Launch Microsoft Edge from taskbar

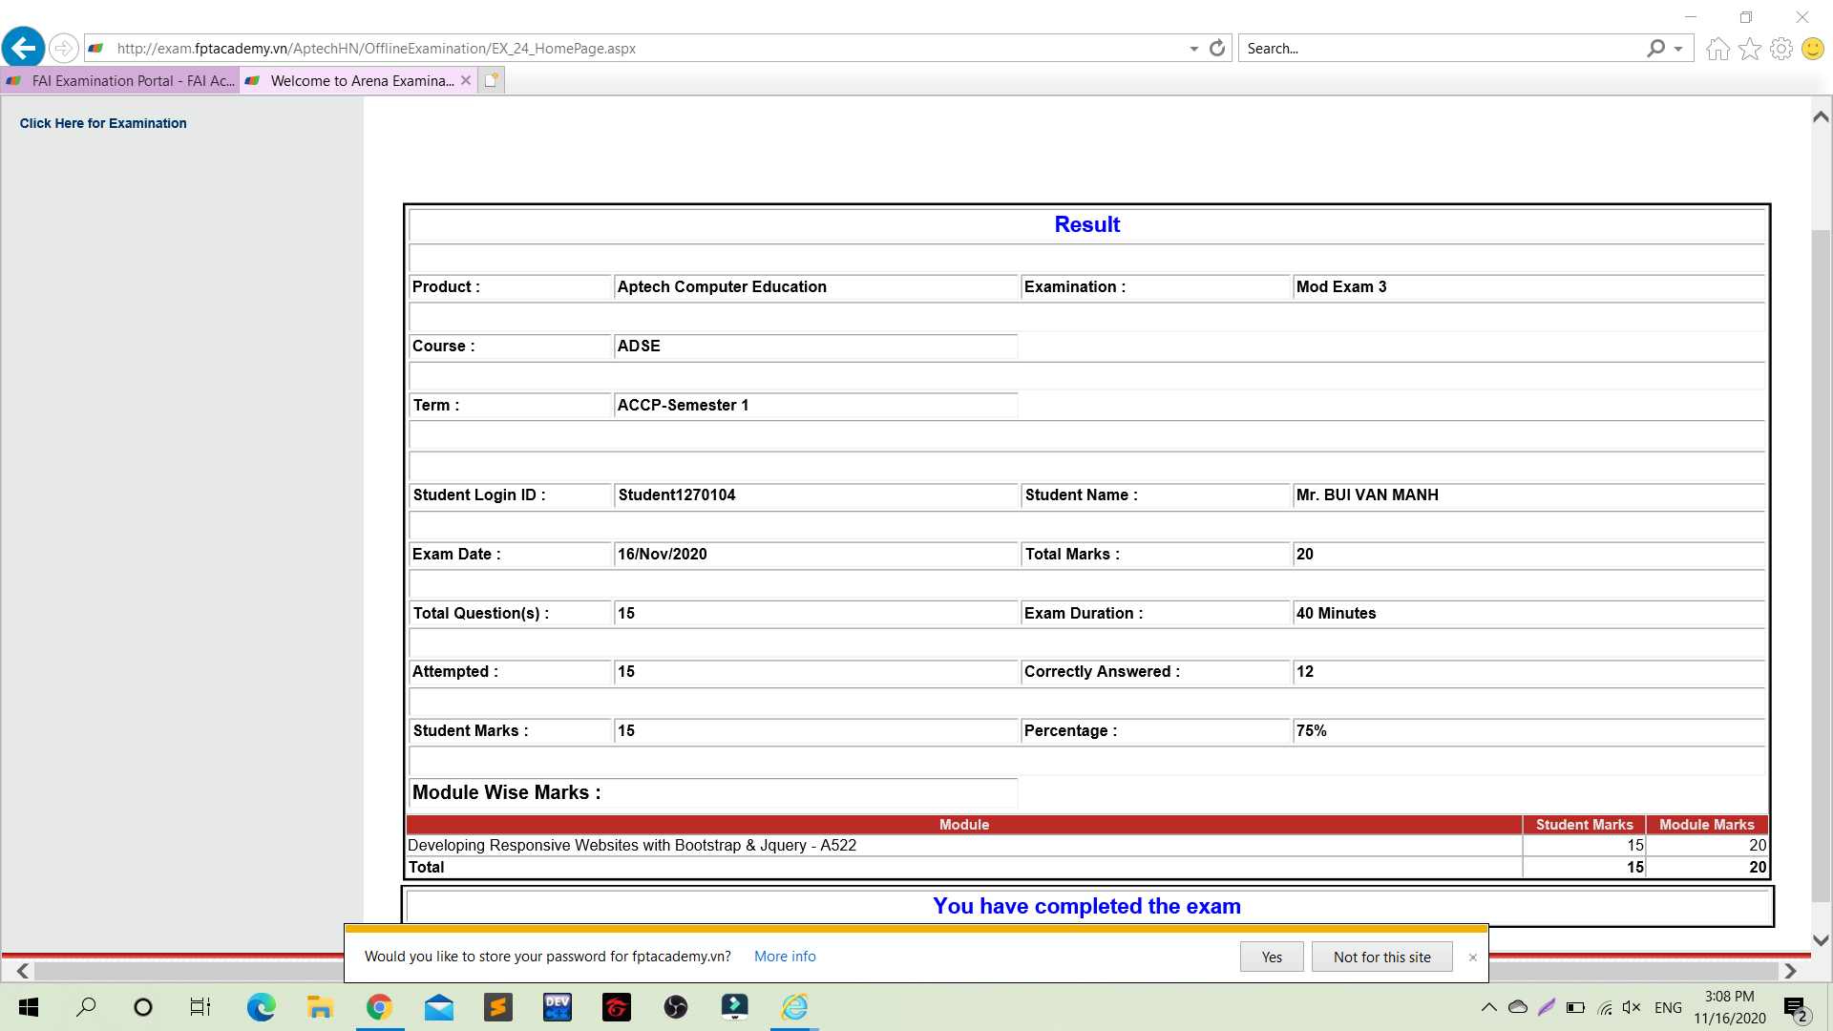coord(261,1007)
